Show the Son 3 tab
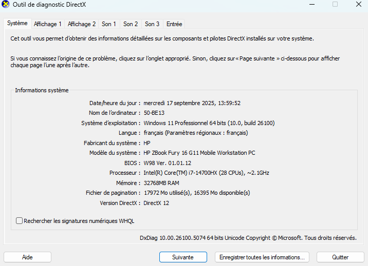 pyautogui.click(x=152, y=24)
